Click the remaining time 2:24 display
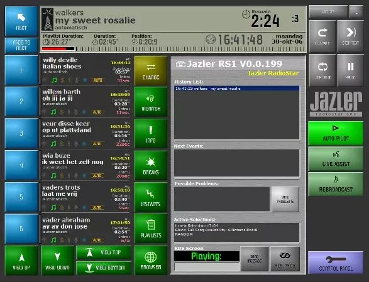This screenshot has width=369, height=282. [x=265, y=21]
